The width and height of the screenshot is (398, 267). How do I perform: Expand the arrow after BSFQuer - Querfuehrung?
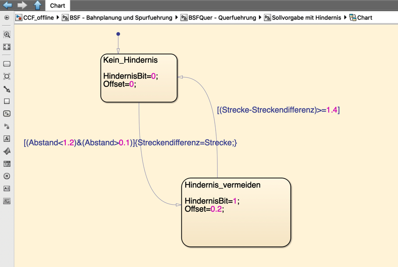pyautogui.click(x=260, y=18)
